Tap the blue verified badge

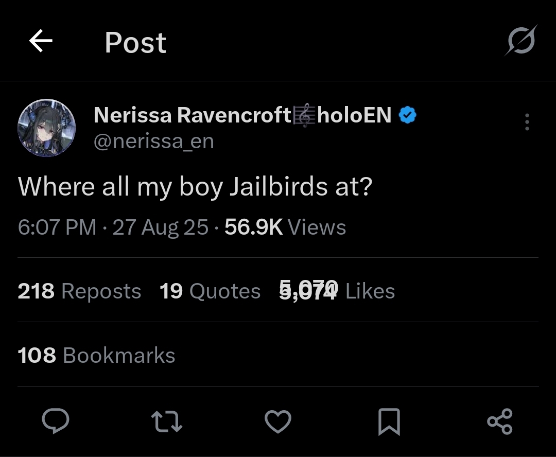tap(408, 115)
